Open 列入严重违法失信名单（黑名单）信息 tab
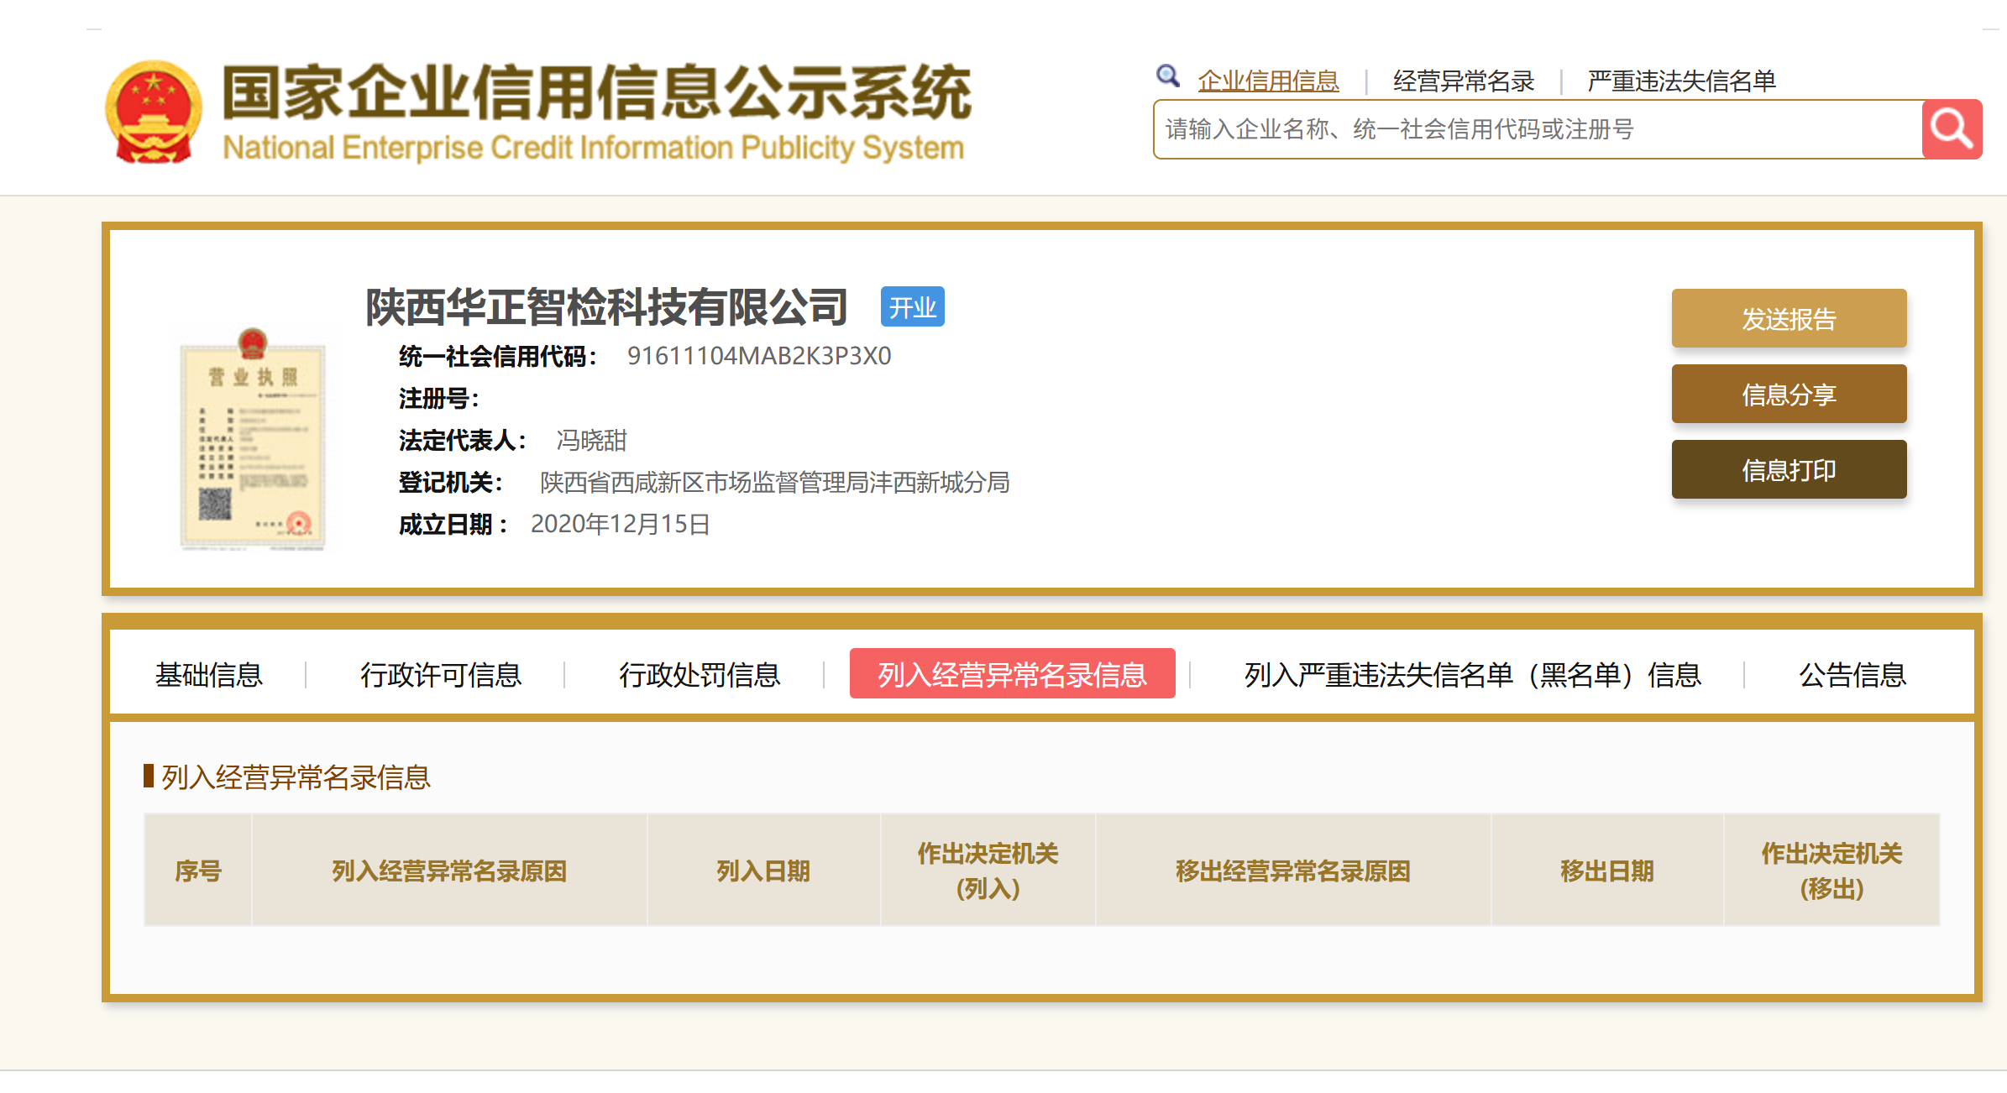Screen dimensions: 2007x1093 pyautogui.click(x=1472, y=674)
